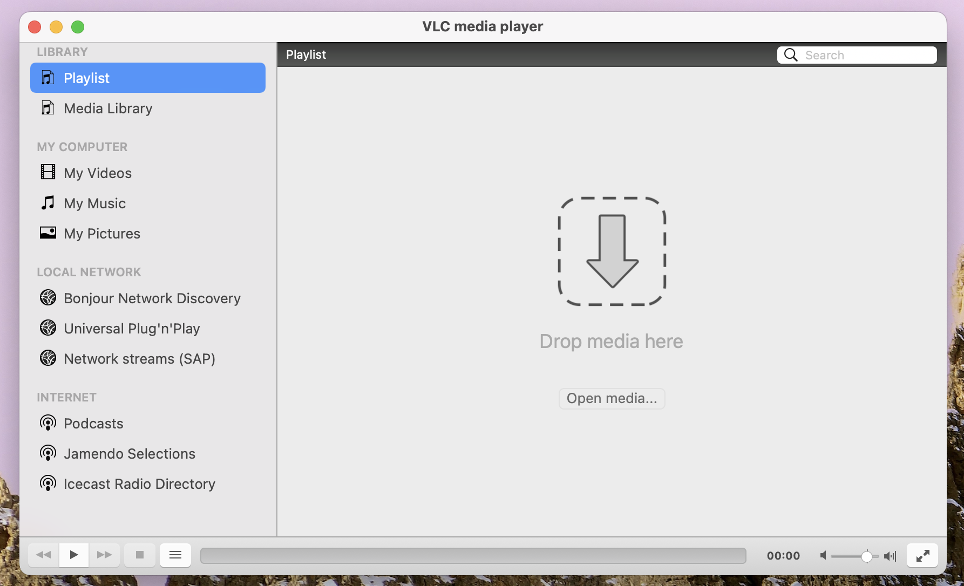Screen dimensions: 964x586
Task: Click the Media Library document icon
Action: [x=48, y=108]
